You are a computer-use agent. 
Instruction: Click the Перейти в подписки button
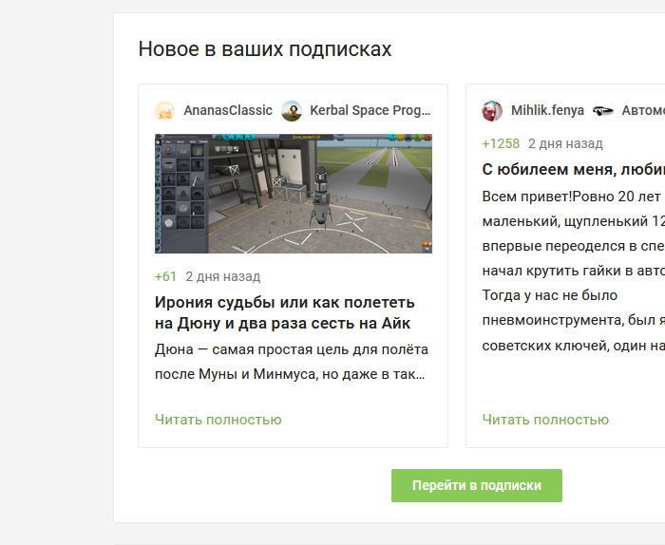[x=477, y=486]
